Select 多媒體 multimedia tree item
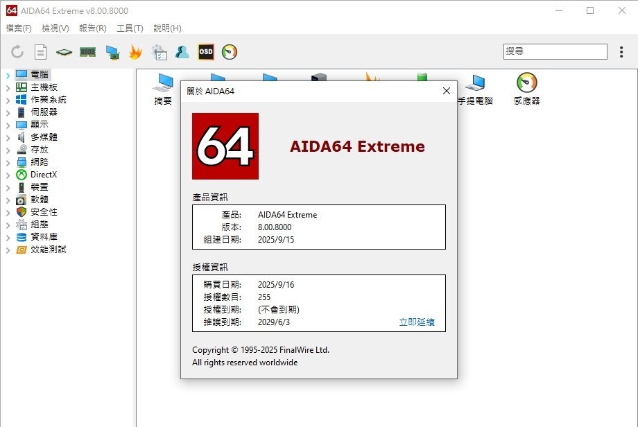This screenshot has width=638, height=427. click(x=44, y=137)
